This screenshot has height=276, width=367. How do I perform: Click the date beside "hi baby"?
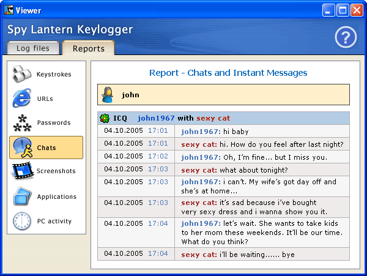click(x=124, y=130)
